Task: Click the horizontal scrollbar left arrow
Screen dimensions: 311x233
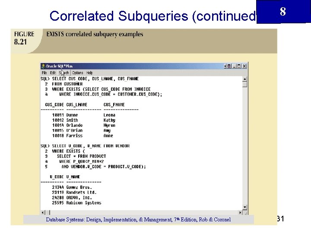Action: (x=43, y=213)
